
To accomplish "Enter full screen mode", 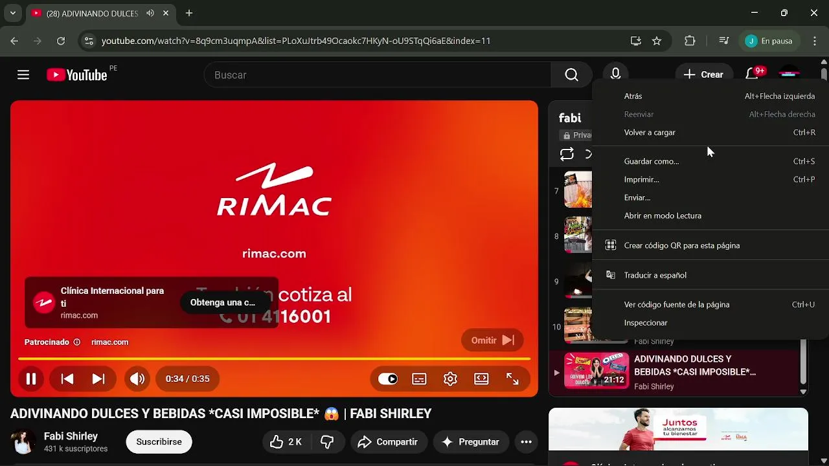I will (512, 379).
